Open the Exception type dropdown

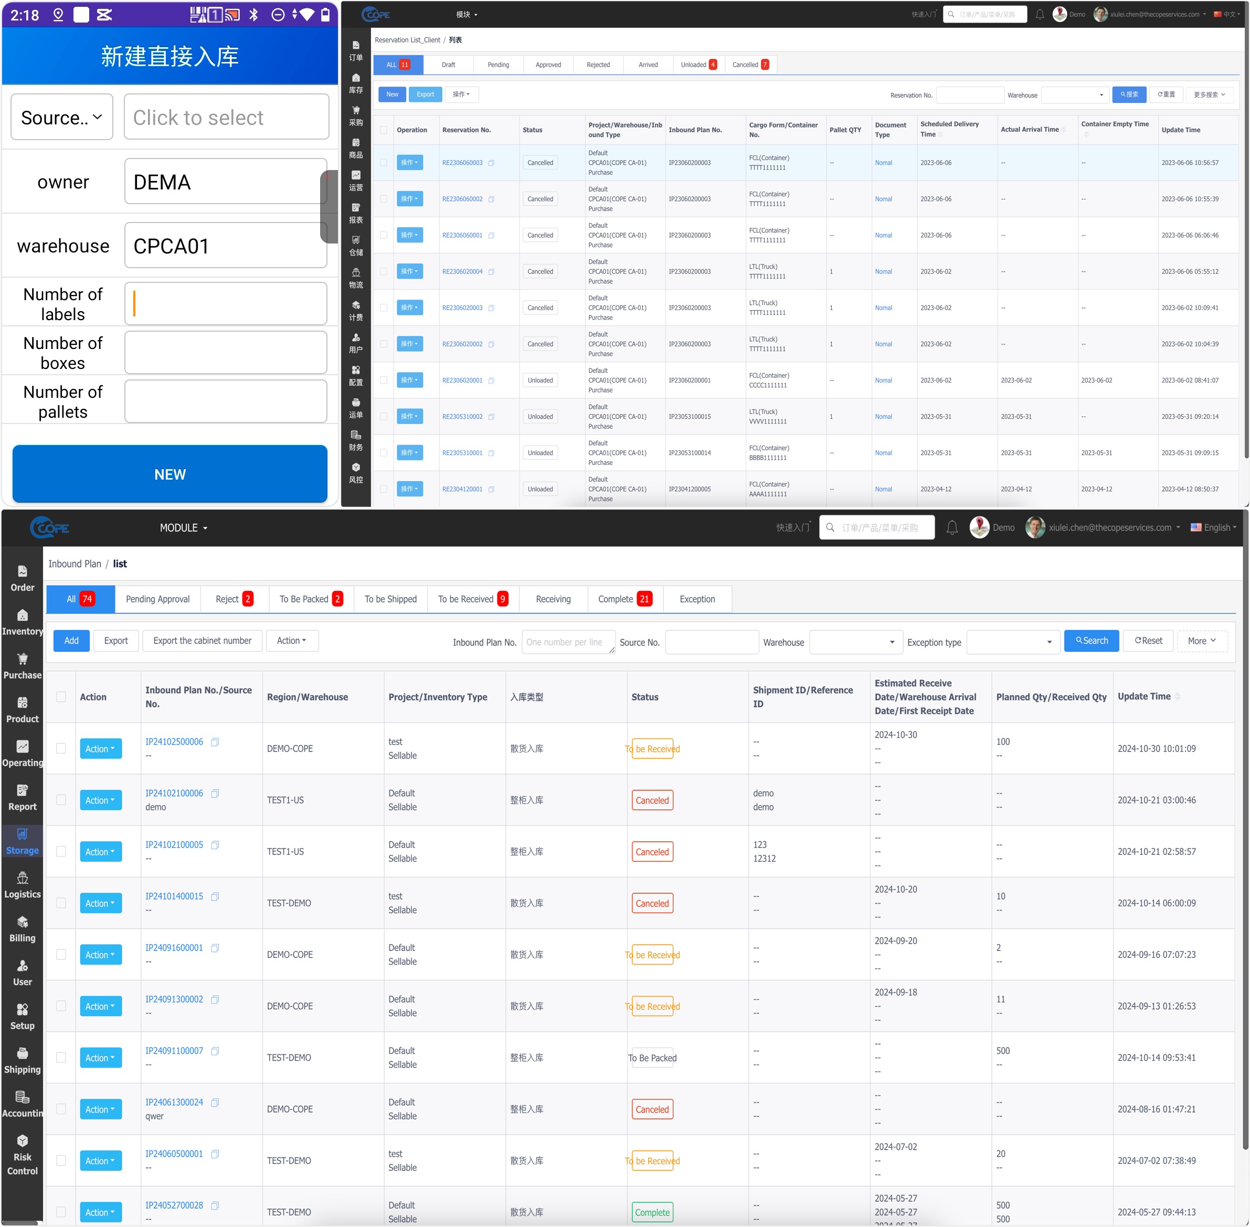pos(1013,642)
